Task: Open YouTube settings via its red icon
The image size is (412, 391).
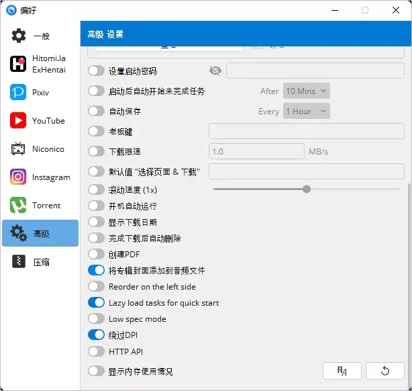Action: (x=18, y=120)
